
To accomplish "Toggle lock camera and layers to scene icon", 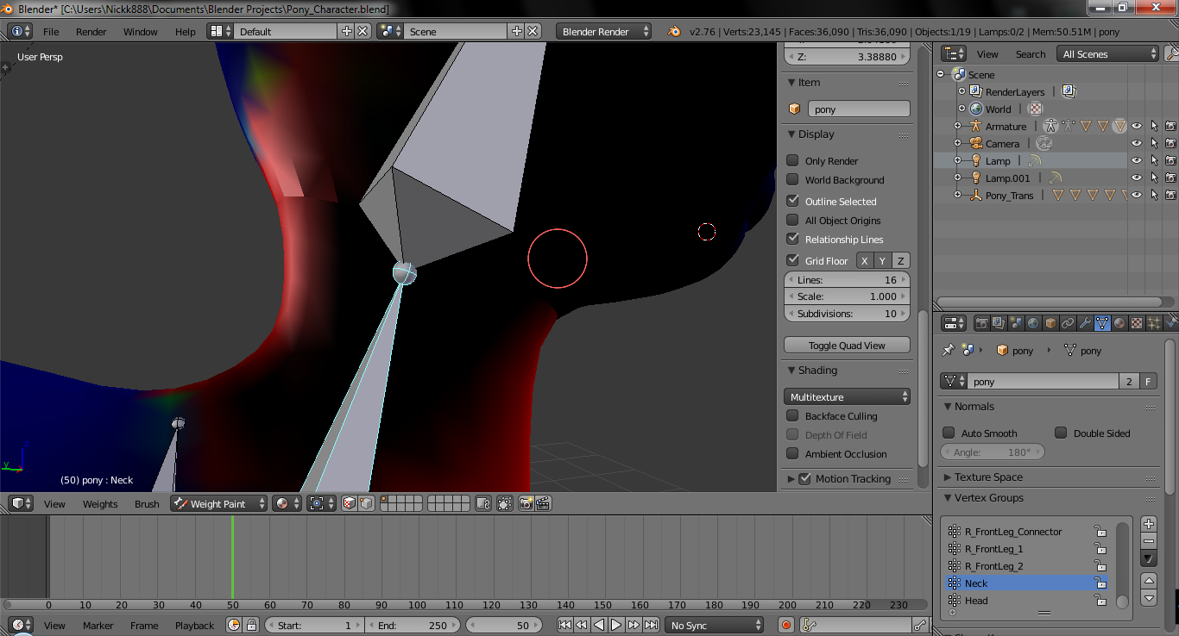I will [483, 503].
